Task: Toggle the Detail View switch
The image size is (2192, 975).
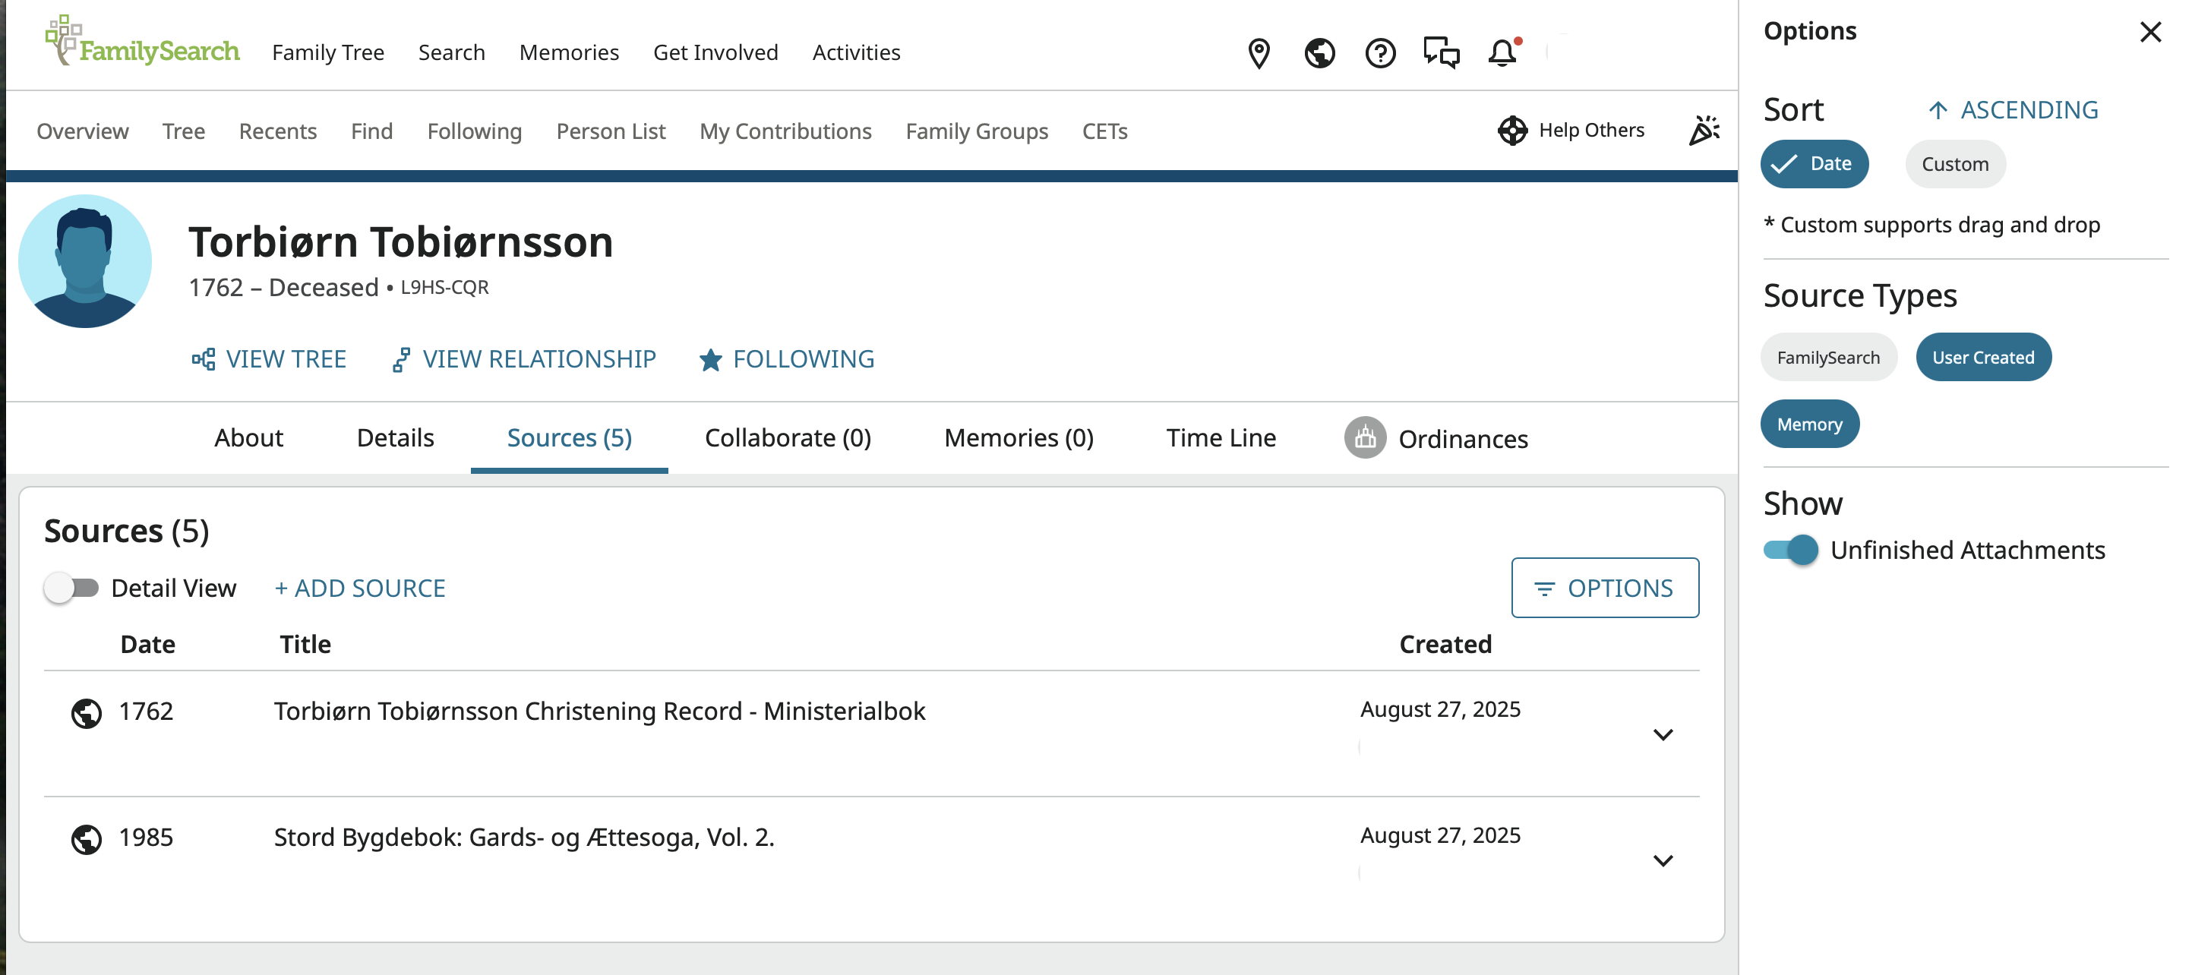Action: (x=72, y=588)
